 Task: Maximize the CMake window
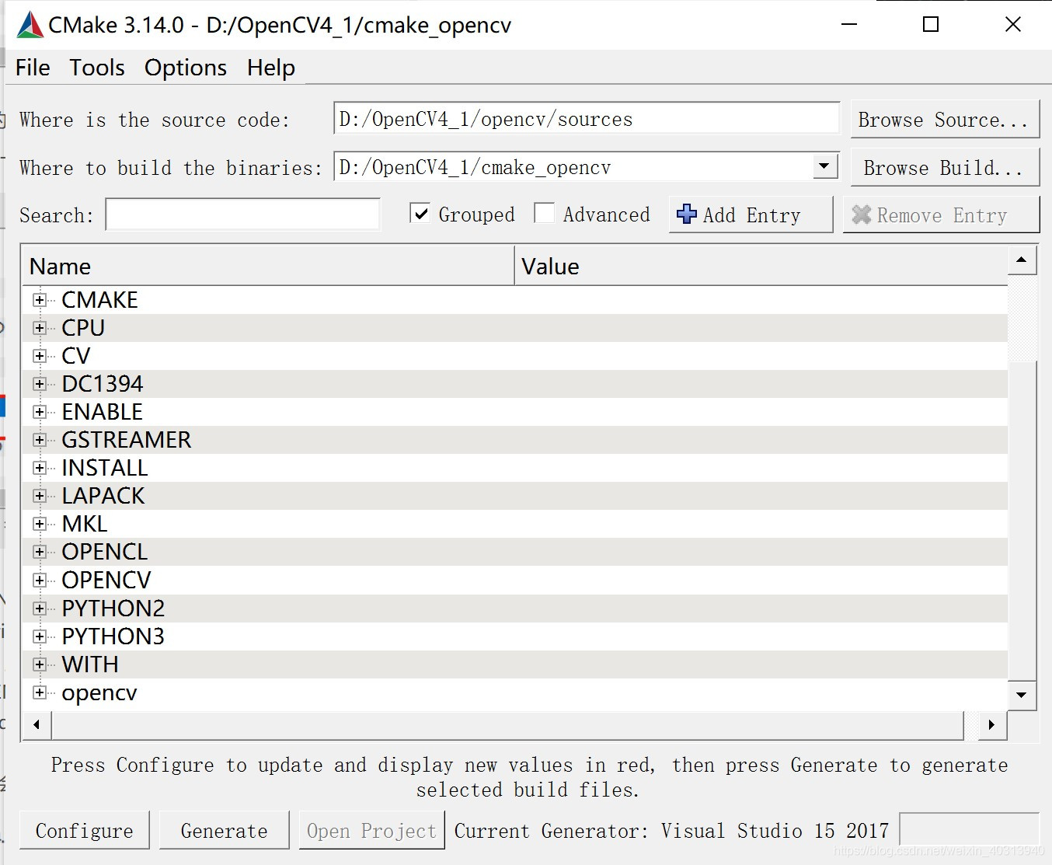tap(931, 25)
